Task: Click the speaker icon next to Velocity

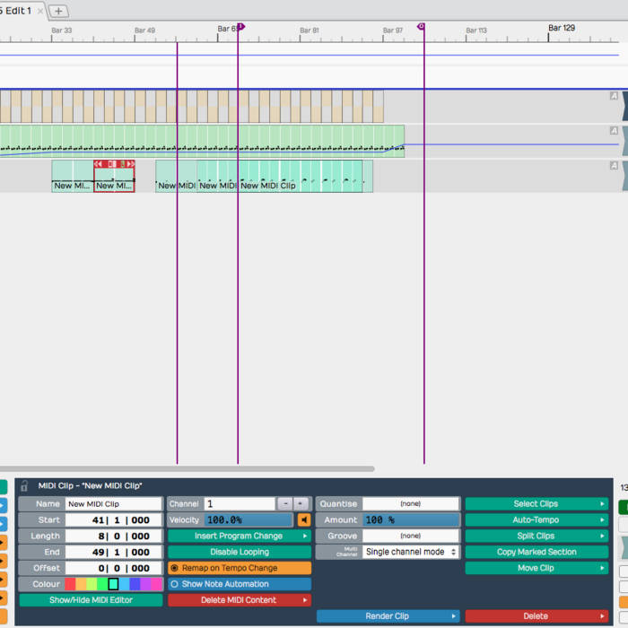Action: pos(304,520)
